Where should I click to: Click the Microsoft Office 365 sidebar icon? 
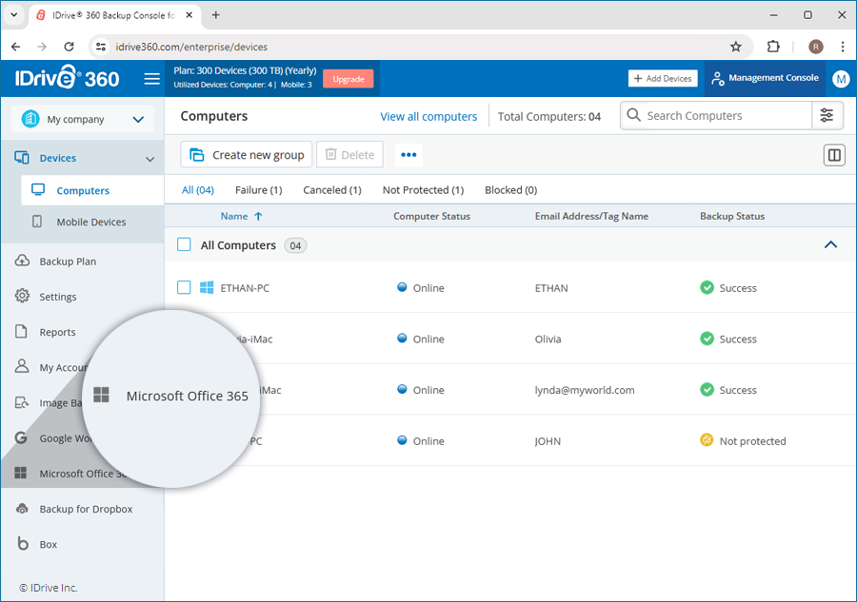point(21,473)
